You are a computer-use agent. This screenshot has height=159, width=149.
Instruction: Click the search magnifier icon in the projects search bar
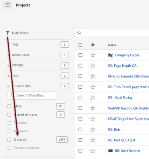coord(79,33)
